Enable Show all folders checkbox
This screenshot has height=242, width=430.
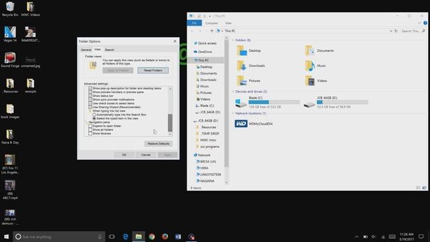pos(90,130)
